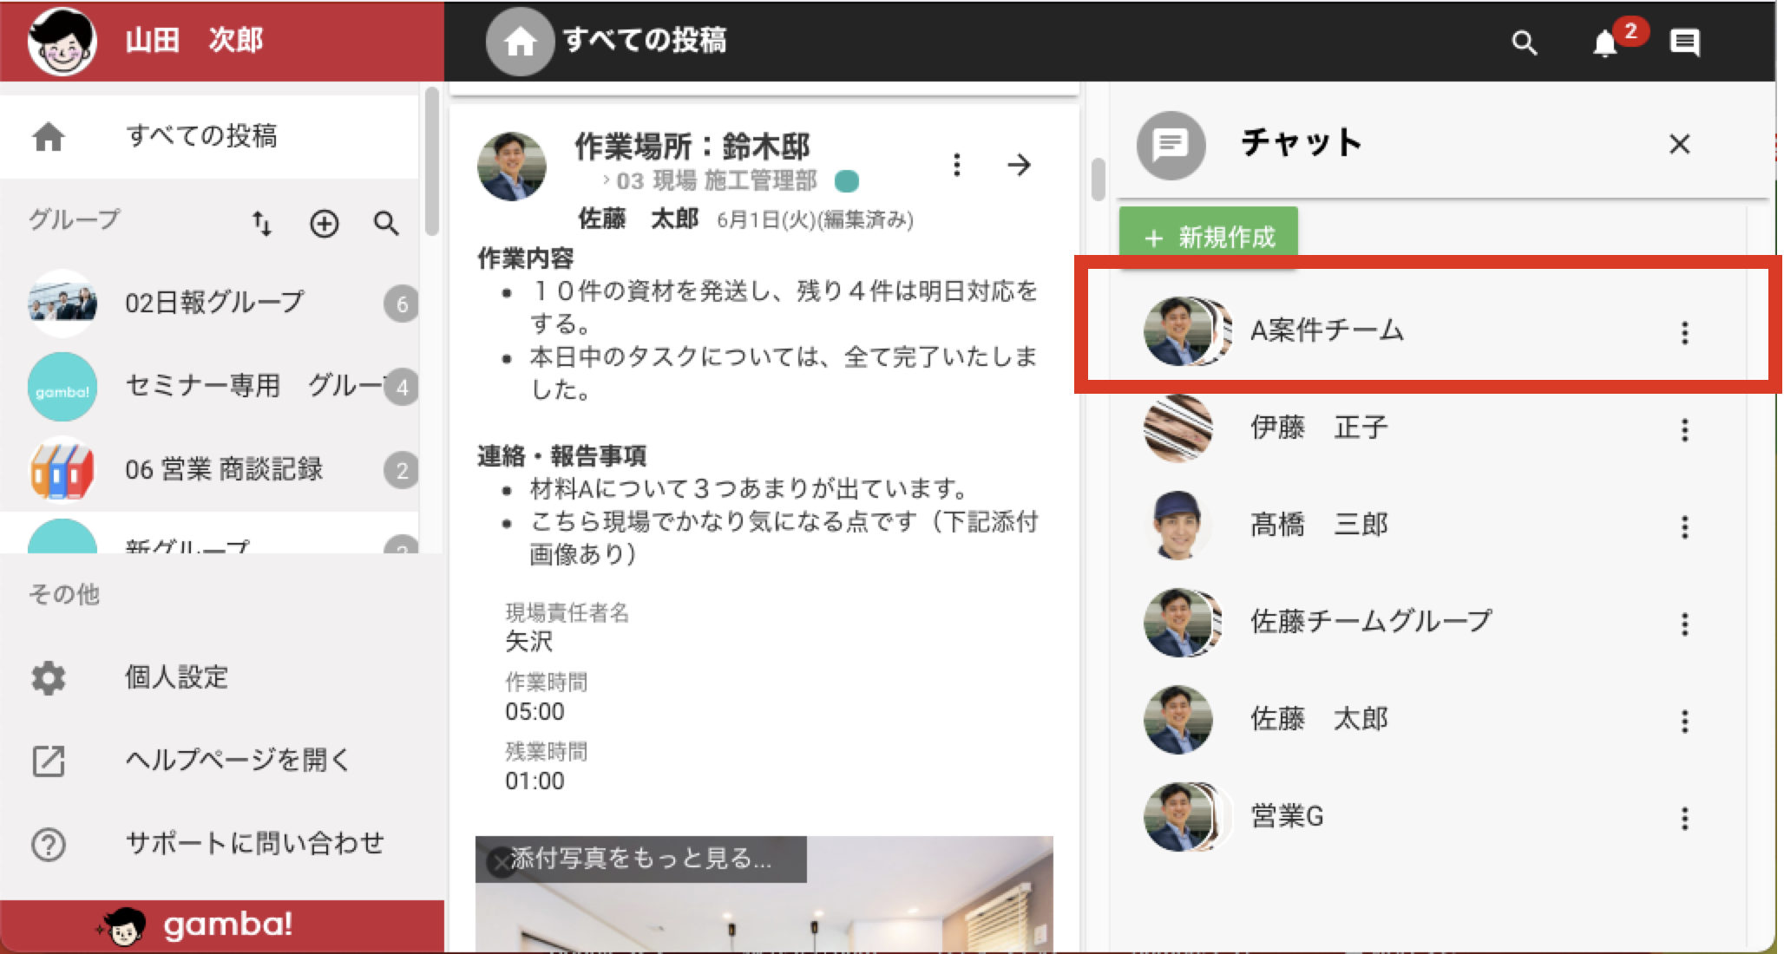Image resolution: width=1784 pixels, height=954 pixels.
Task: Select すべての投稿 in the left sidebar
Action: coord(209,136)
